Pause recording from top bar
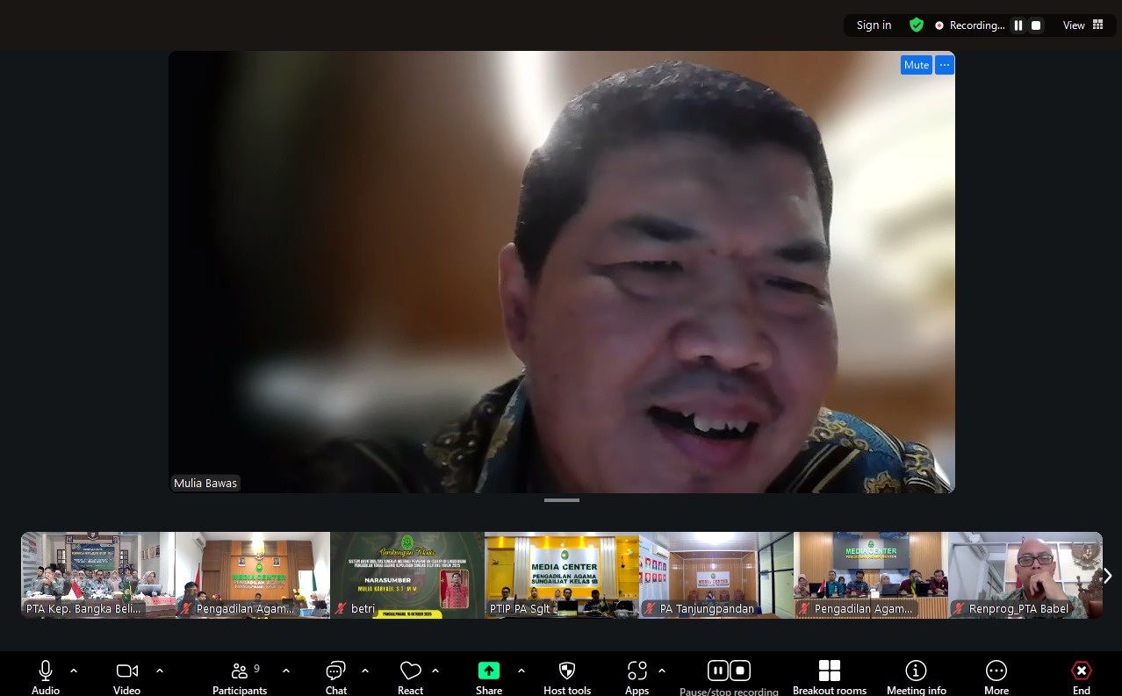This screenshot has width=1122, height=696. [x=1018, y=25]
